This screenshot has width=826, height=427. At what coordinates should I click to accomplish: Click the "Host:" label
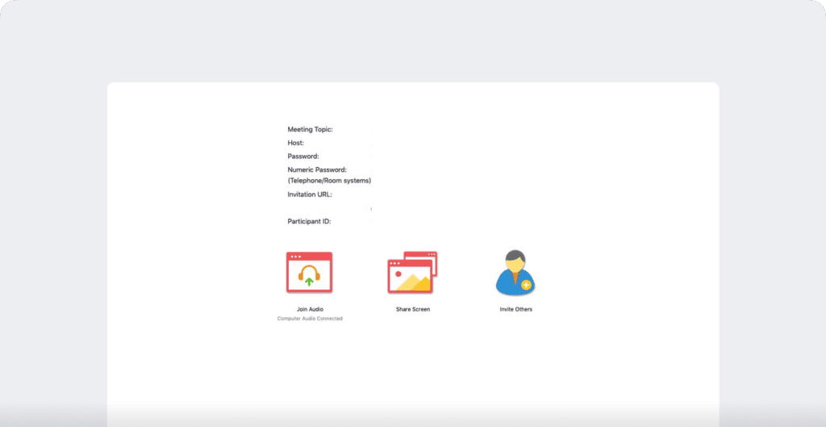coord(296,143)
